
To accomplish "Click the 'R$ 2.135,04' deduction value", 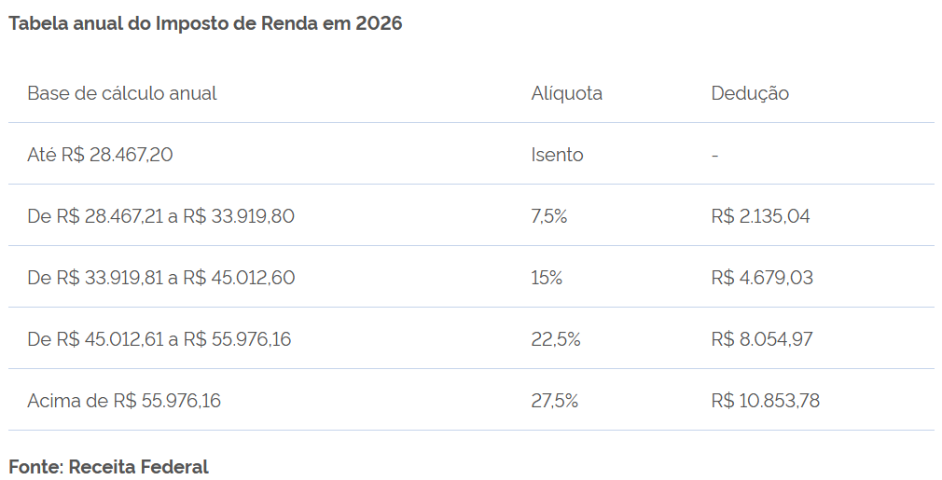I will coord(760,216).
